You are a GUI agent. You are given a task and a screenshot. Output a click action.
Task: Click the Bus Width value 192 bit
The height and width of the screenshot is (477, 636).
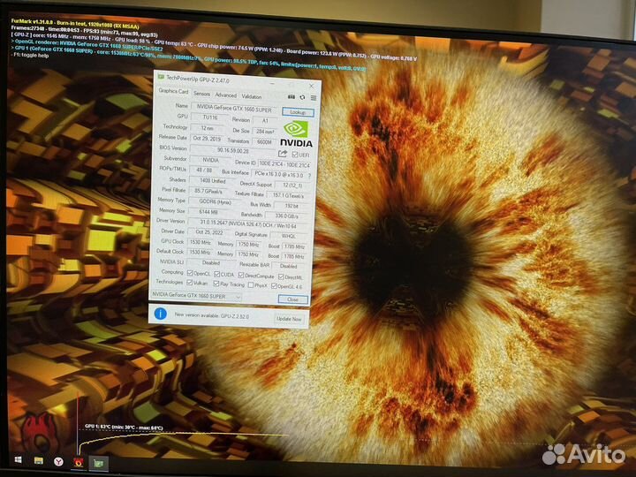pos(291,206)
